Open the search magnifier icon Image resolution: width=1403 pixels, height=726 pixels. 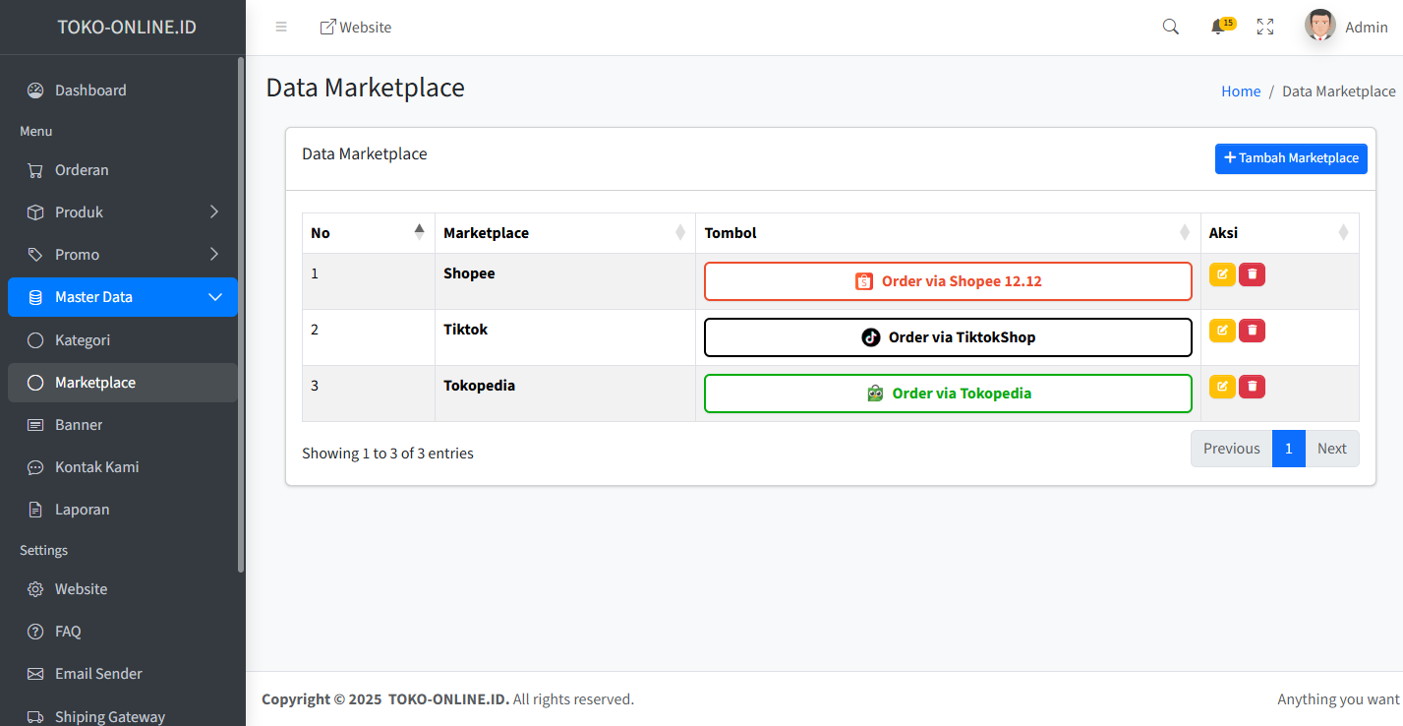(1170, 28)
